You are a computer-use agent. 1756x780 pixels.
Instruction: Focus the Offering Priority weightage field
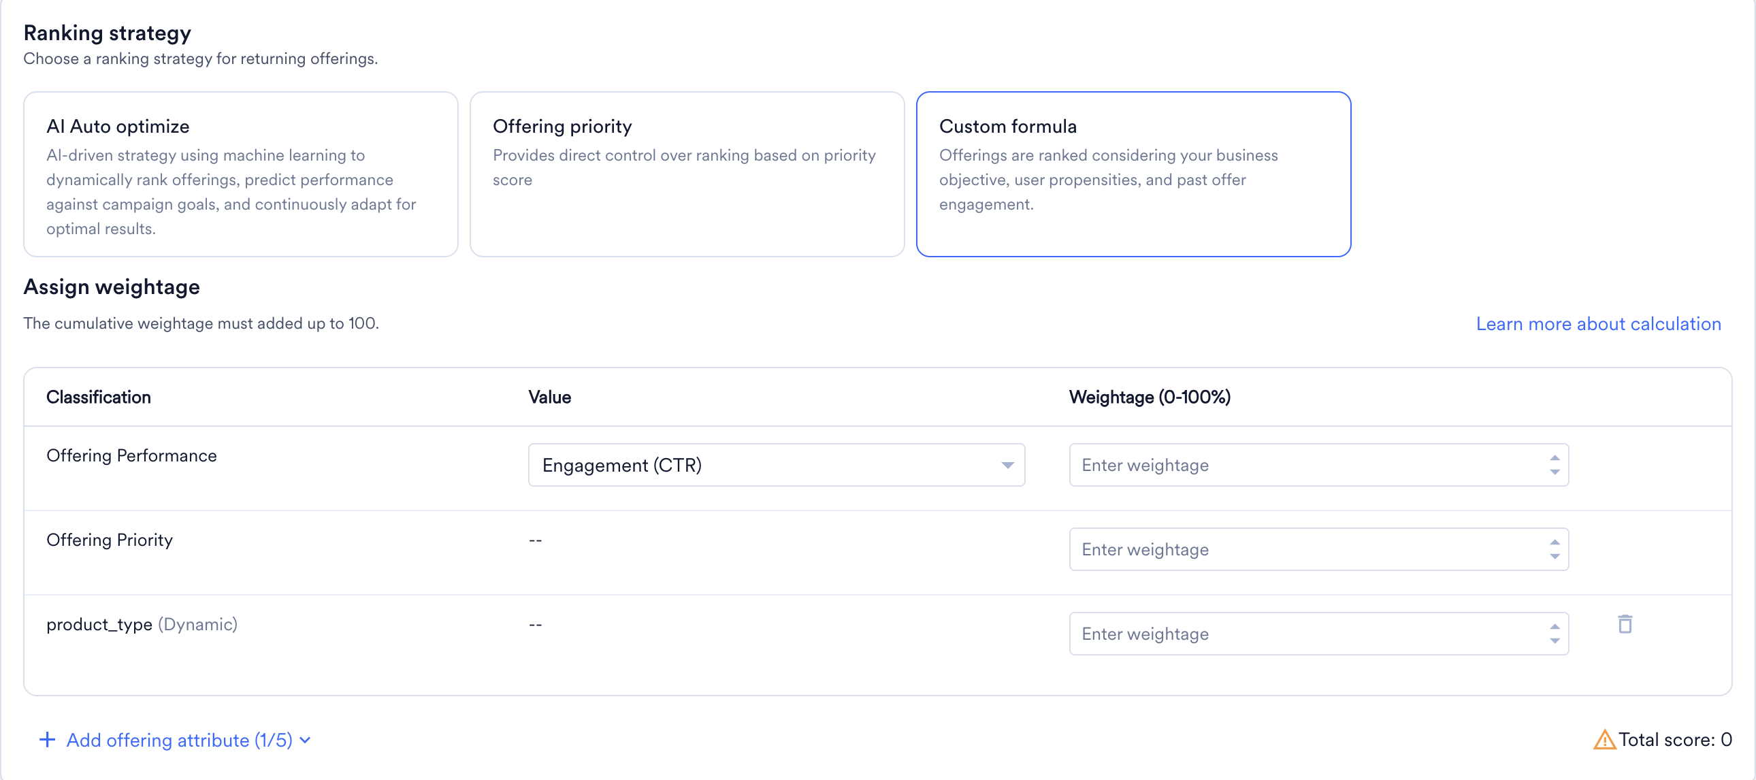coord(1319,549)
